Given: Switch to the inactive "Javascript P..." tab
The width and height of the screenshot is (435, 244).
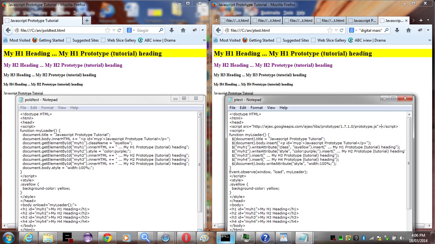Looking at the screenshot, I should click(x=362, y=21).
